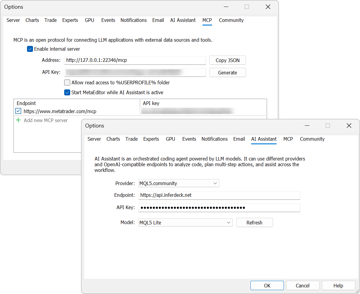Minimize the front Options window
The width and height of the screenshot is (360, 294).
click(307, 126)
